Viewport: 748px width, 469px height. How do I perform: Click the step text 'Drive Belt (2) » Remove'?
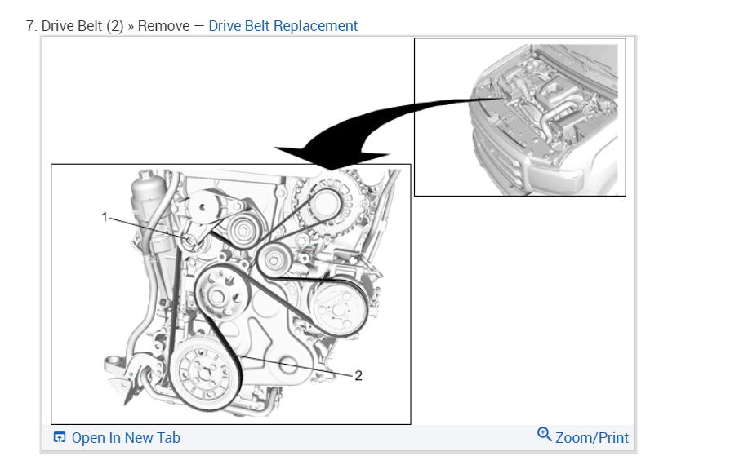coord(115,26)
